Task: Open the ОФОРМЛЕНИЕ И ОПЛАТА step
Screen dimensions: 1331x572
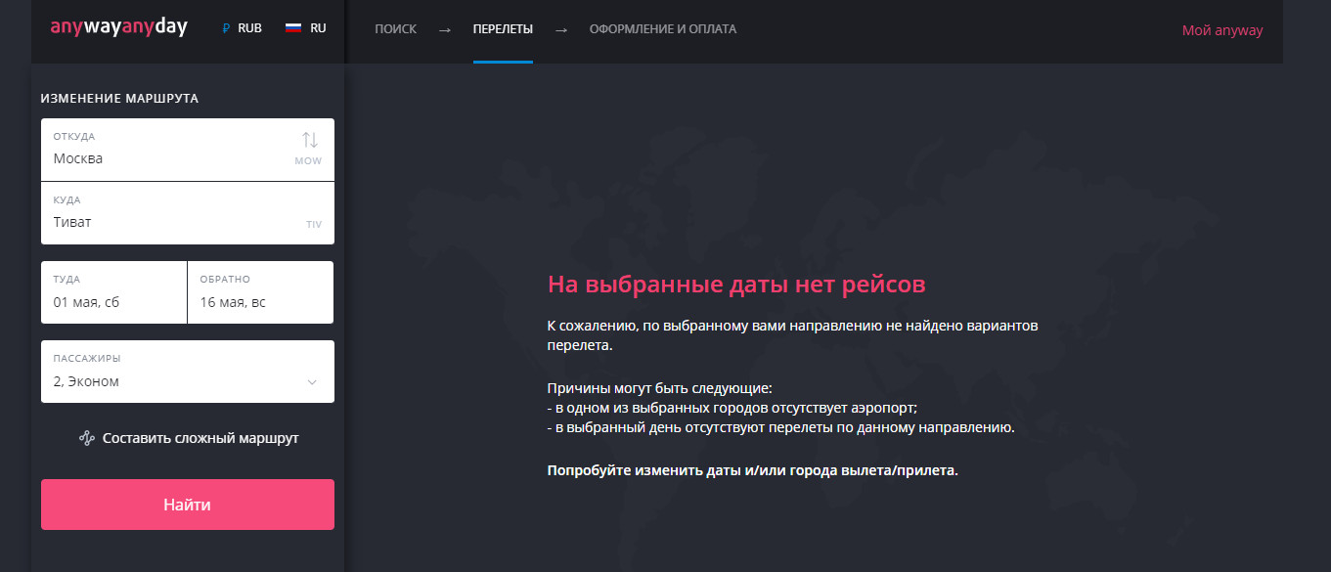Action: click(x=663, y=29)
